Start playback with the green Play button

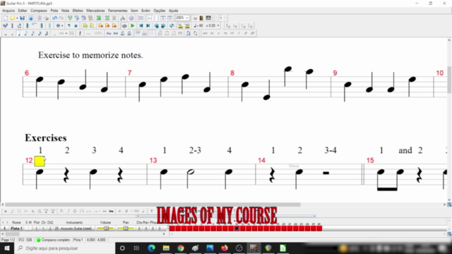(132, 25)
